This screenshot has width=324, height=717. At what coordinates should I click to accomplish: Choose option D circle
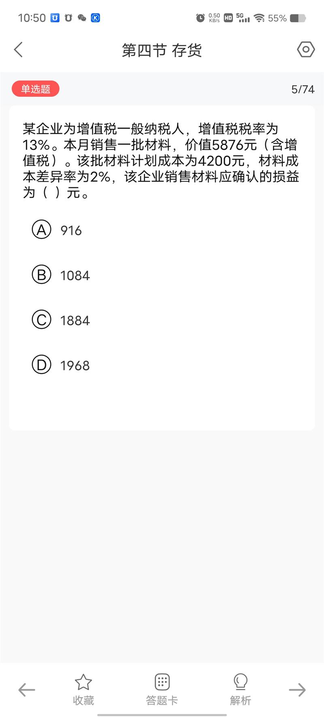click(x=42, y=365)
